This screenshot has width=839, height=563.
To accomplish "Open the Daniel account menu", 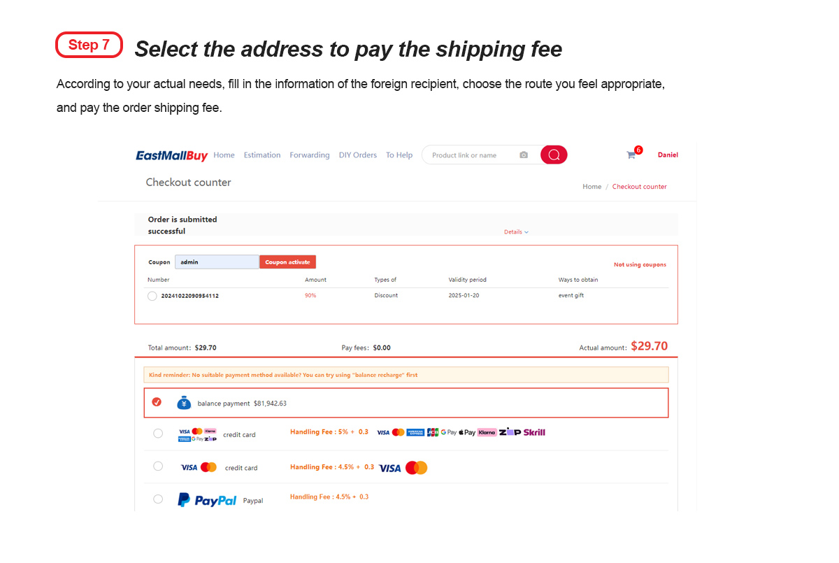I will (668, 155).
